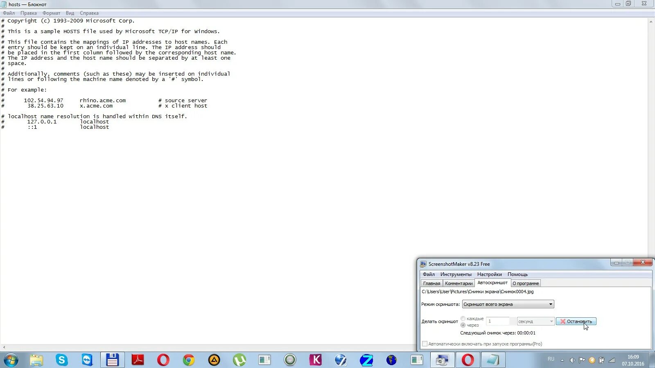Open ScreenshotMaker Настройки menu
This screenshot has height=368, width=655.
tap(489, 274)
